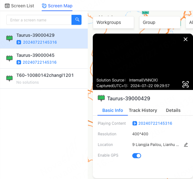Select T60-10080142changl1201 screen row
The width and height of the screenshot is (193, 179).
(44, 79)
